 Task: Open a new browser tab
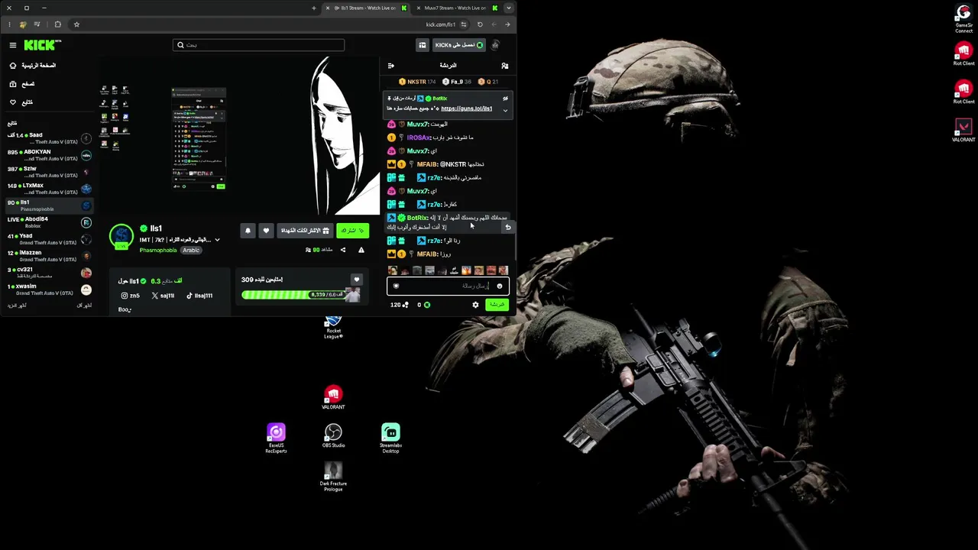tap(314, 8)
